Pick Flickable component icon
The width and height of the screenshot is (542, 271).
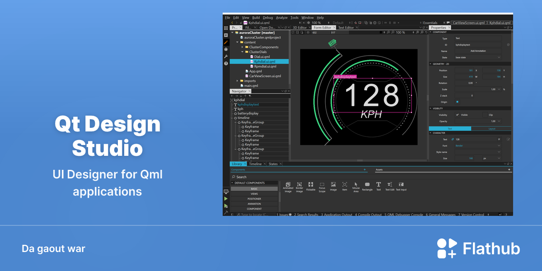(x=311, y=185)
